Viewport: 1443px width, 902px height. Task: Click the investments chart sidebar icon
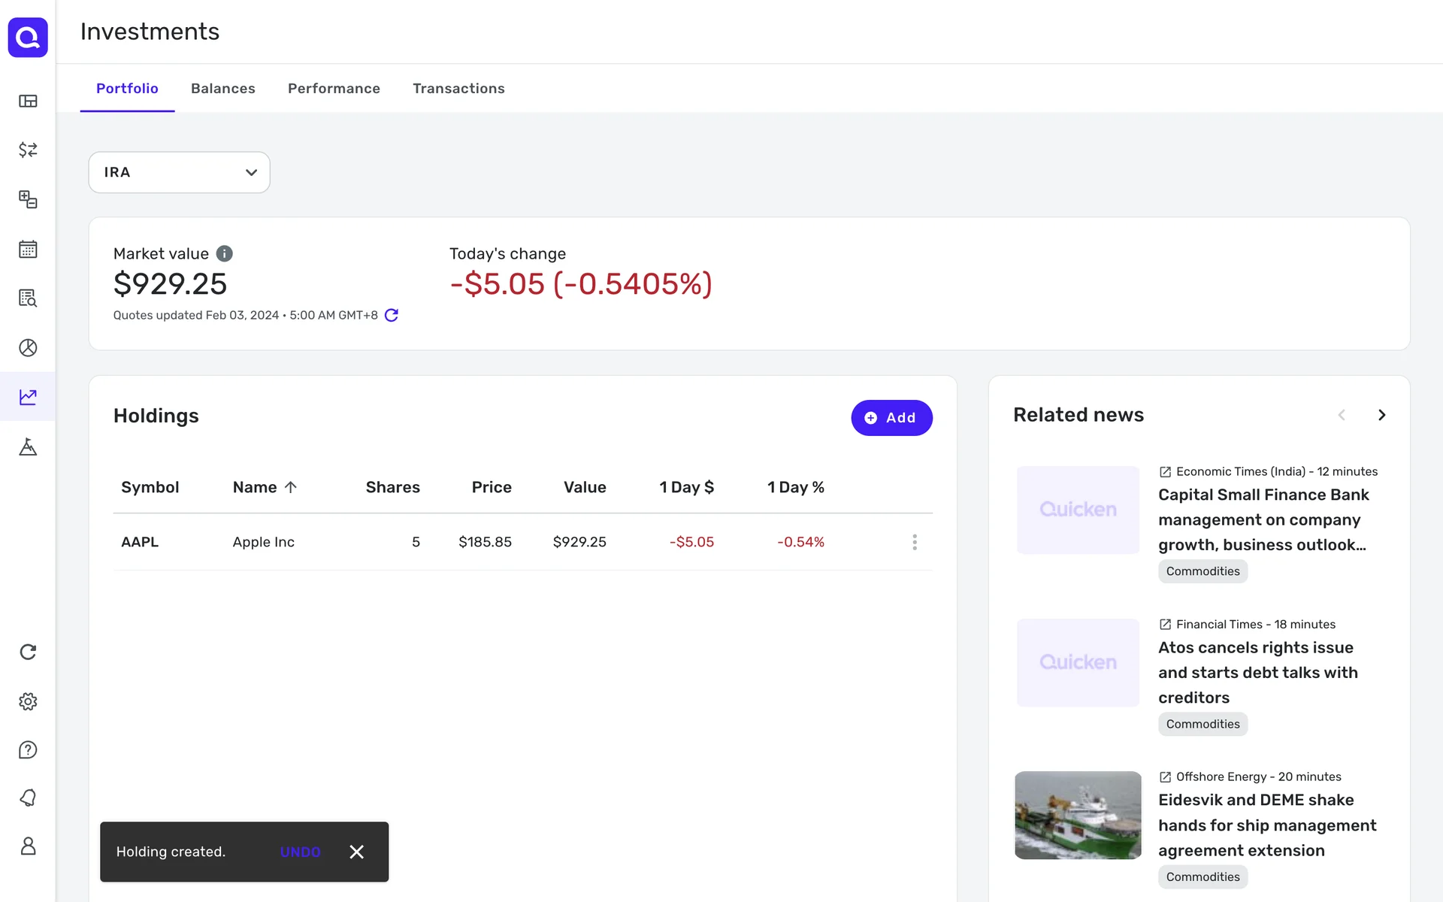[x=28, y=397]
